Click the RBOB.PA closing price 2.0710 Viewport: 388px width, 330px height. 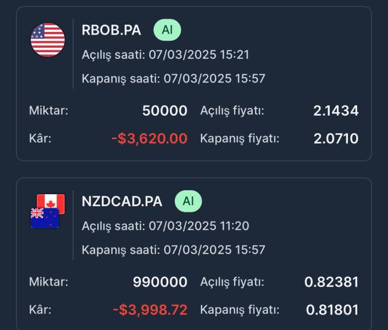[x=336, y=139]
